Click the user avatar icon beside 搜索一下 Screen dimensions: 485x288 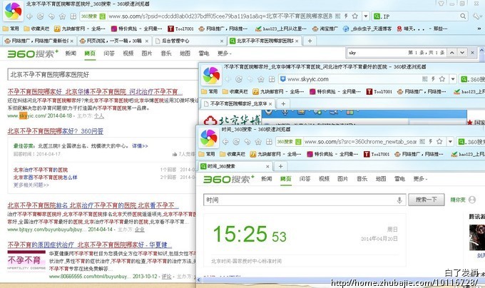pos(472,200)
